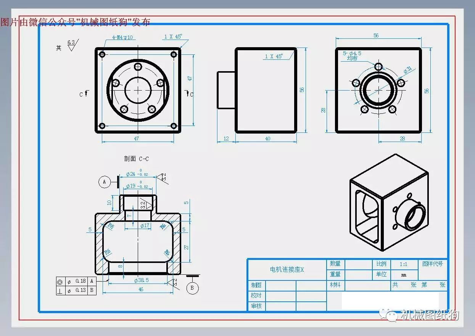
Task: Select the 'Φ31' bolt circle dimension
Action: [407, 70]
